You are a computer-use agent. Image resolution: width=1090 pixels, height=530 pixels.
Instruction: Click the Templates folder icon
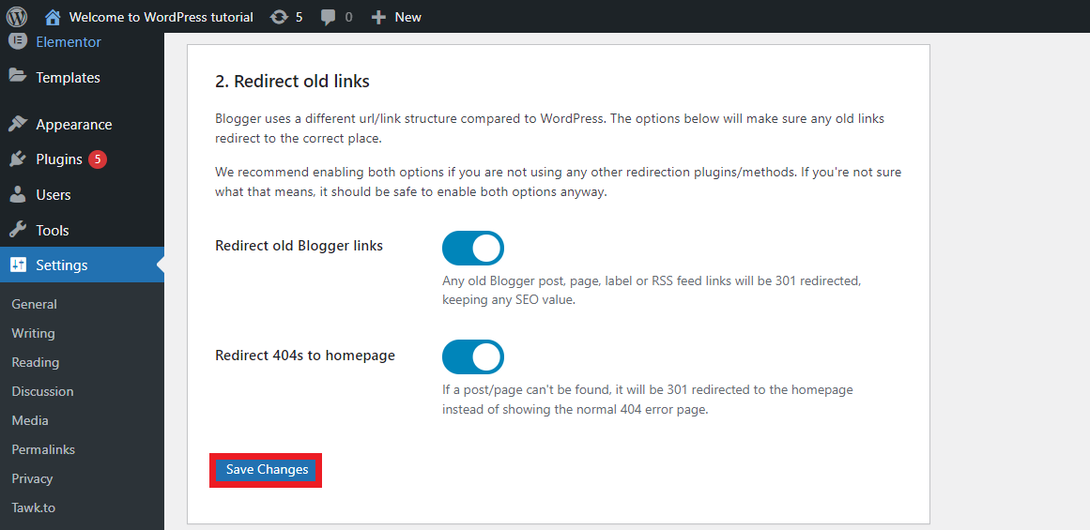[18, 76]
